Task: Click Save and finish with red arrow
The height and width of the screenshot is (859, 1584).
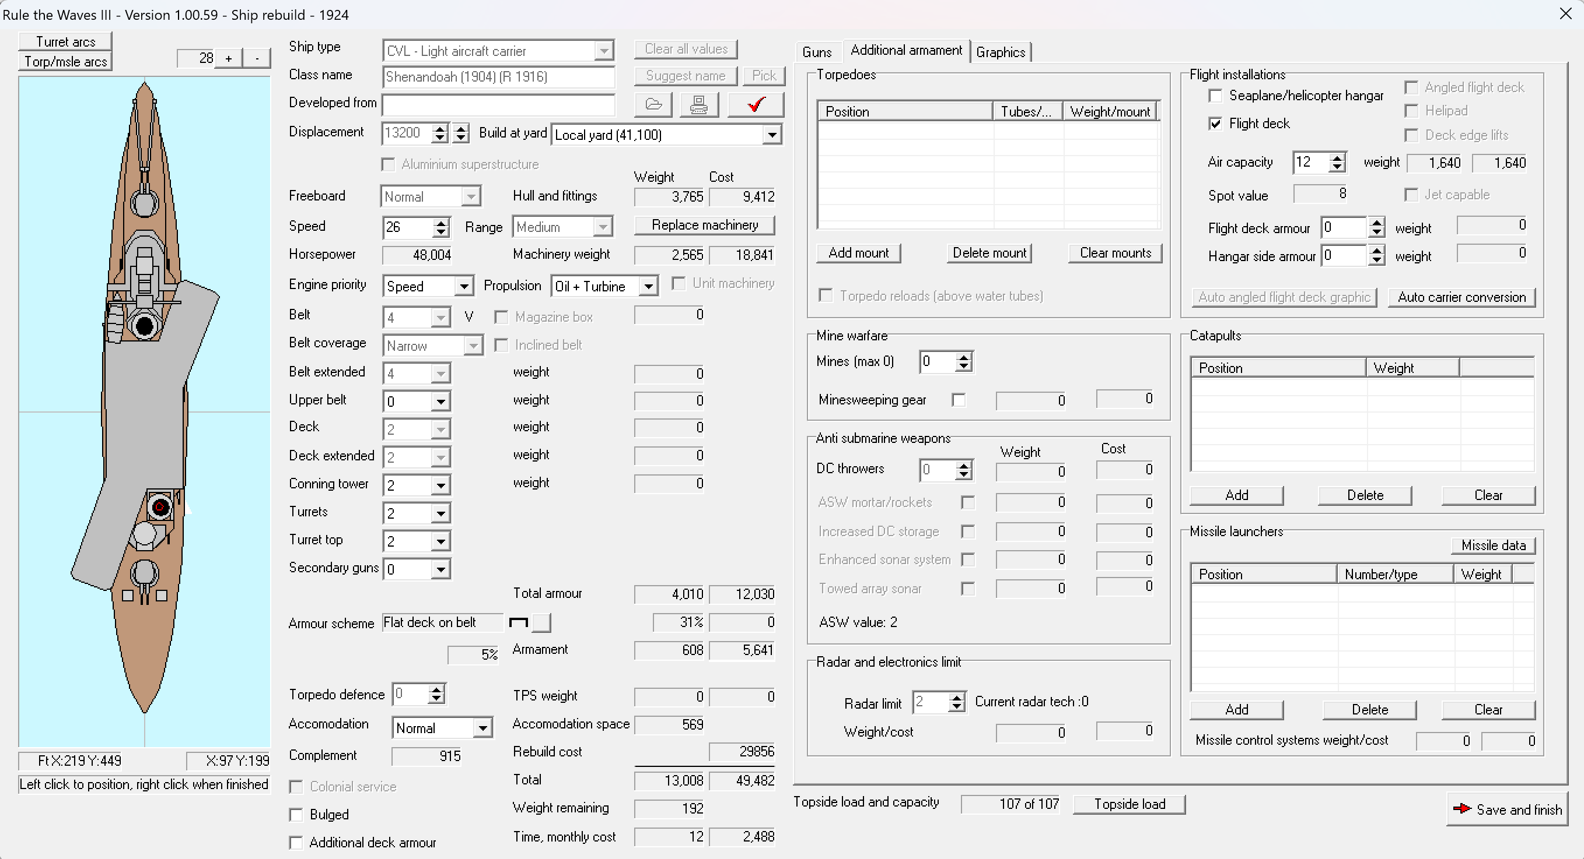Action: point(1507,809)
